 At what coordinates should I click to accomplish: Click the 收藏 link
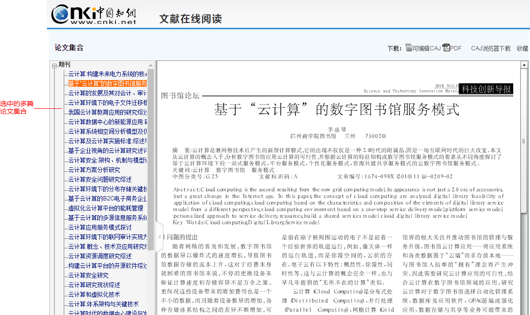[522, 48]
